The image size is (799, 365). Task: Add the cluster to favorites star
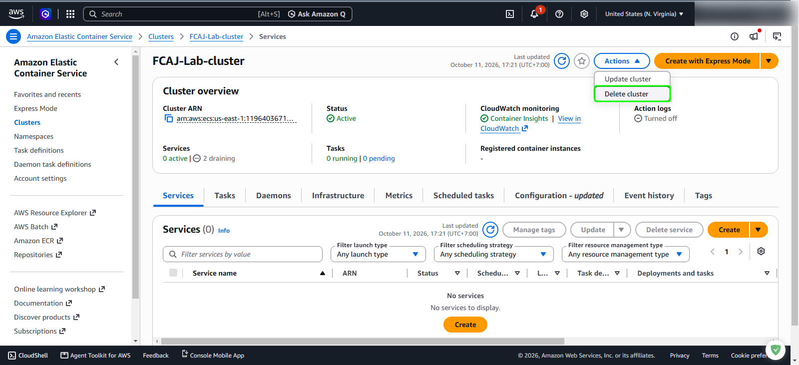(x=582, y=61)
